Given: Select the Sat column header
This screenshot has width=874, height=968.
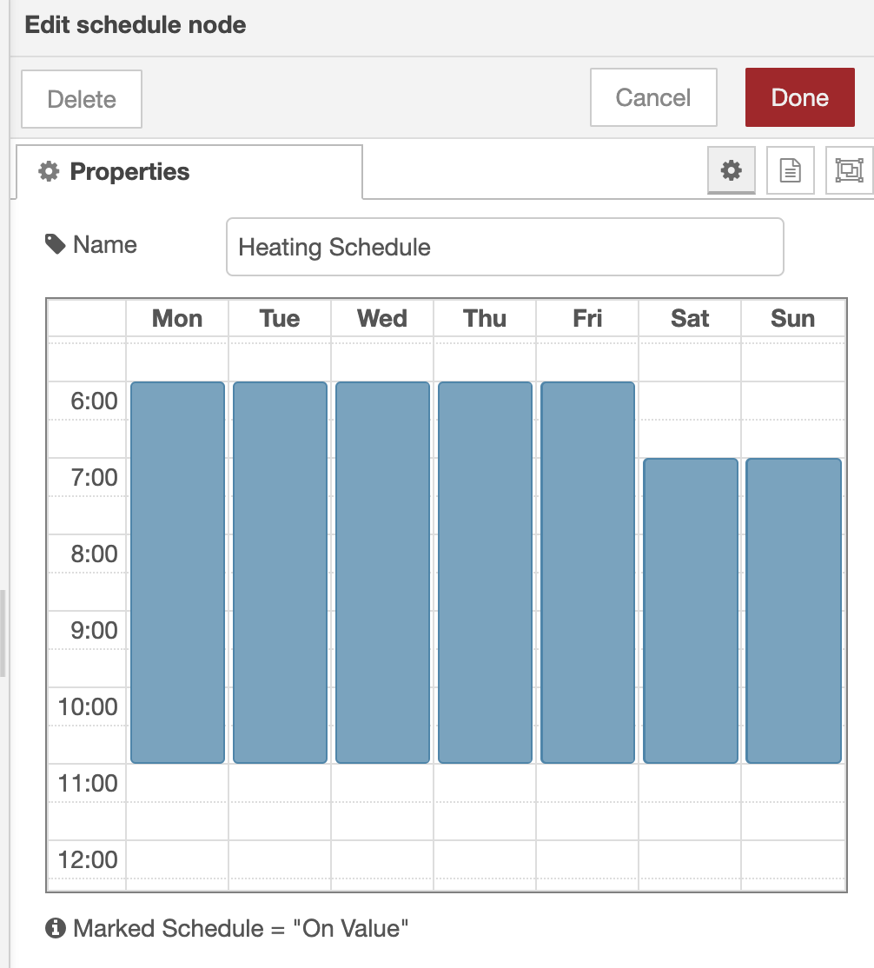Looking at the screenshot, I should [x=689, y=318].
